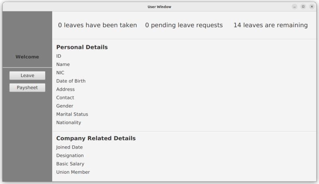Open the Leave section

(27, 76)
